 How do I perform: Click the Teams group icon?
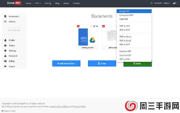(5, 45)
